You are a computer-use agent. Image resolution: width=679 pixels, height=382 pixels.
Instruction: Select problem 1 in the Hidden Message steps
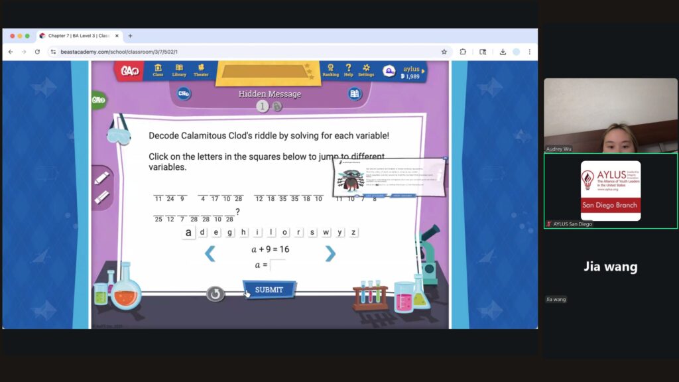click(263, 106)
